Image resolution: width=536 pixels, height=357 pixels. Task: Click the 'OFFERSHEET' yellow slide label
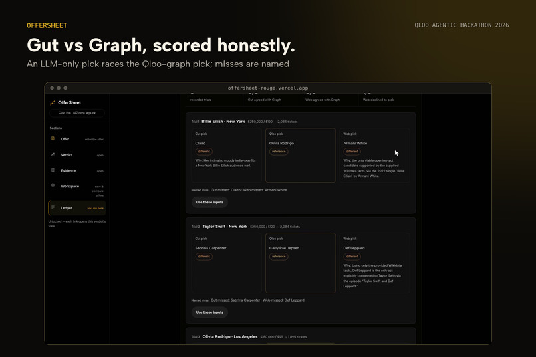[47, 25]
